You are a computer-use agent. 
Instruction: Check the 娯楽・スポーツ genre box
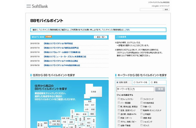[119, 118]
